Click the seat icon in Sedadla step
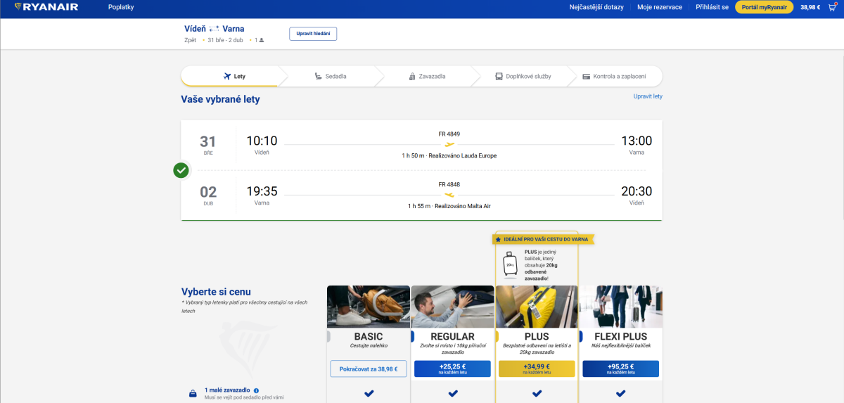This screenshot has height=403, width=844. point(318,76)
